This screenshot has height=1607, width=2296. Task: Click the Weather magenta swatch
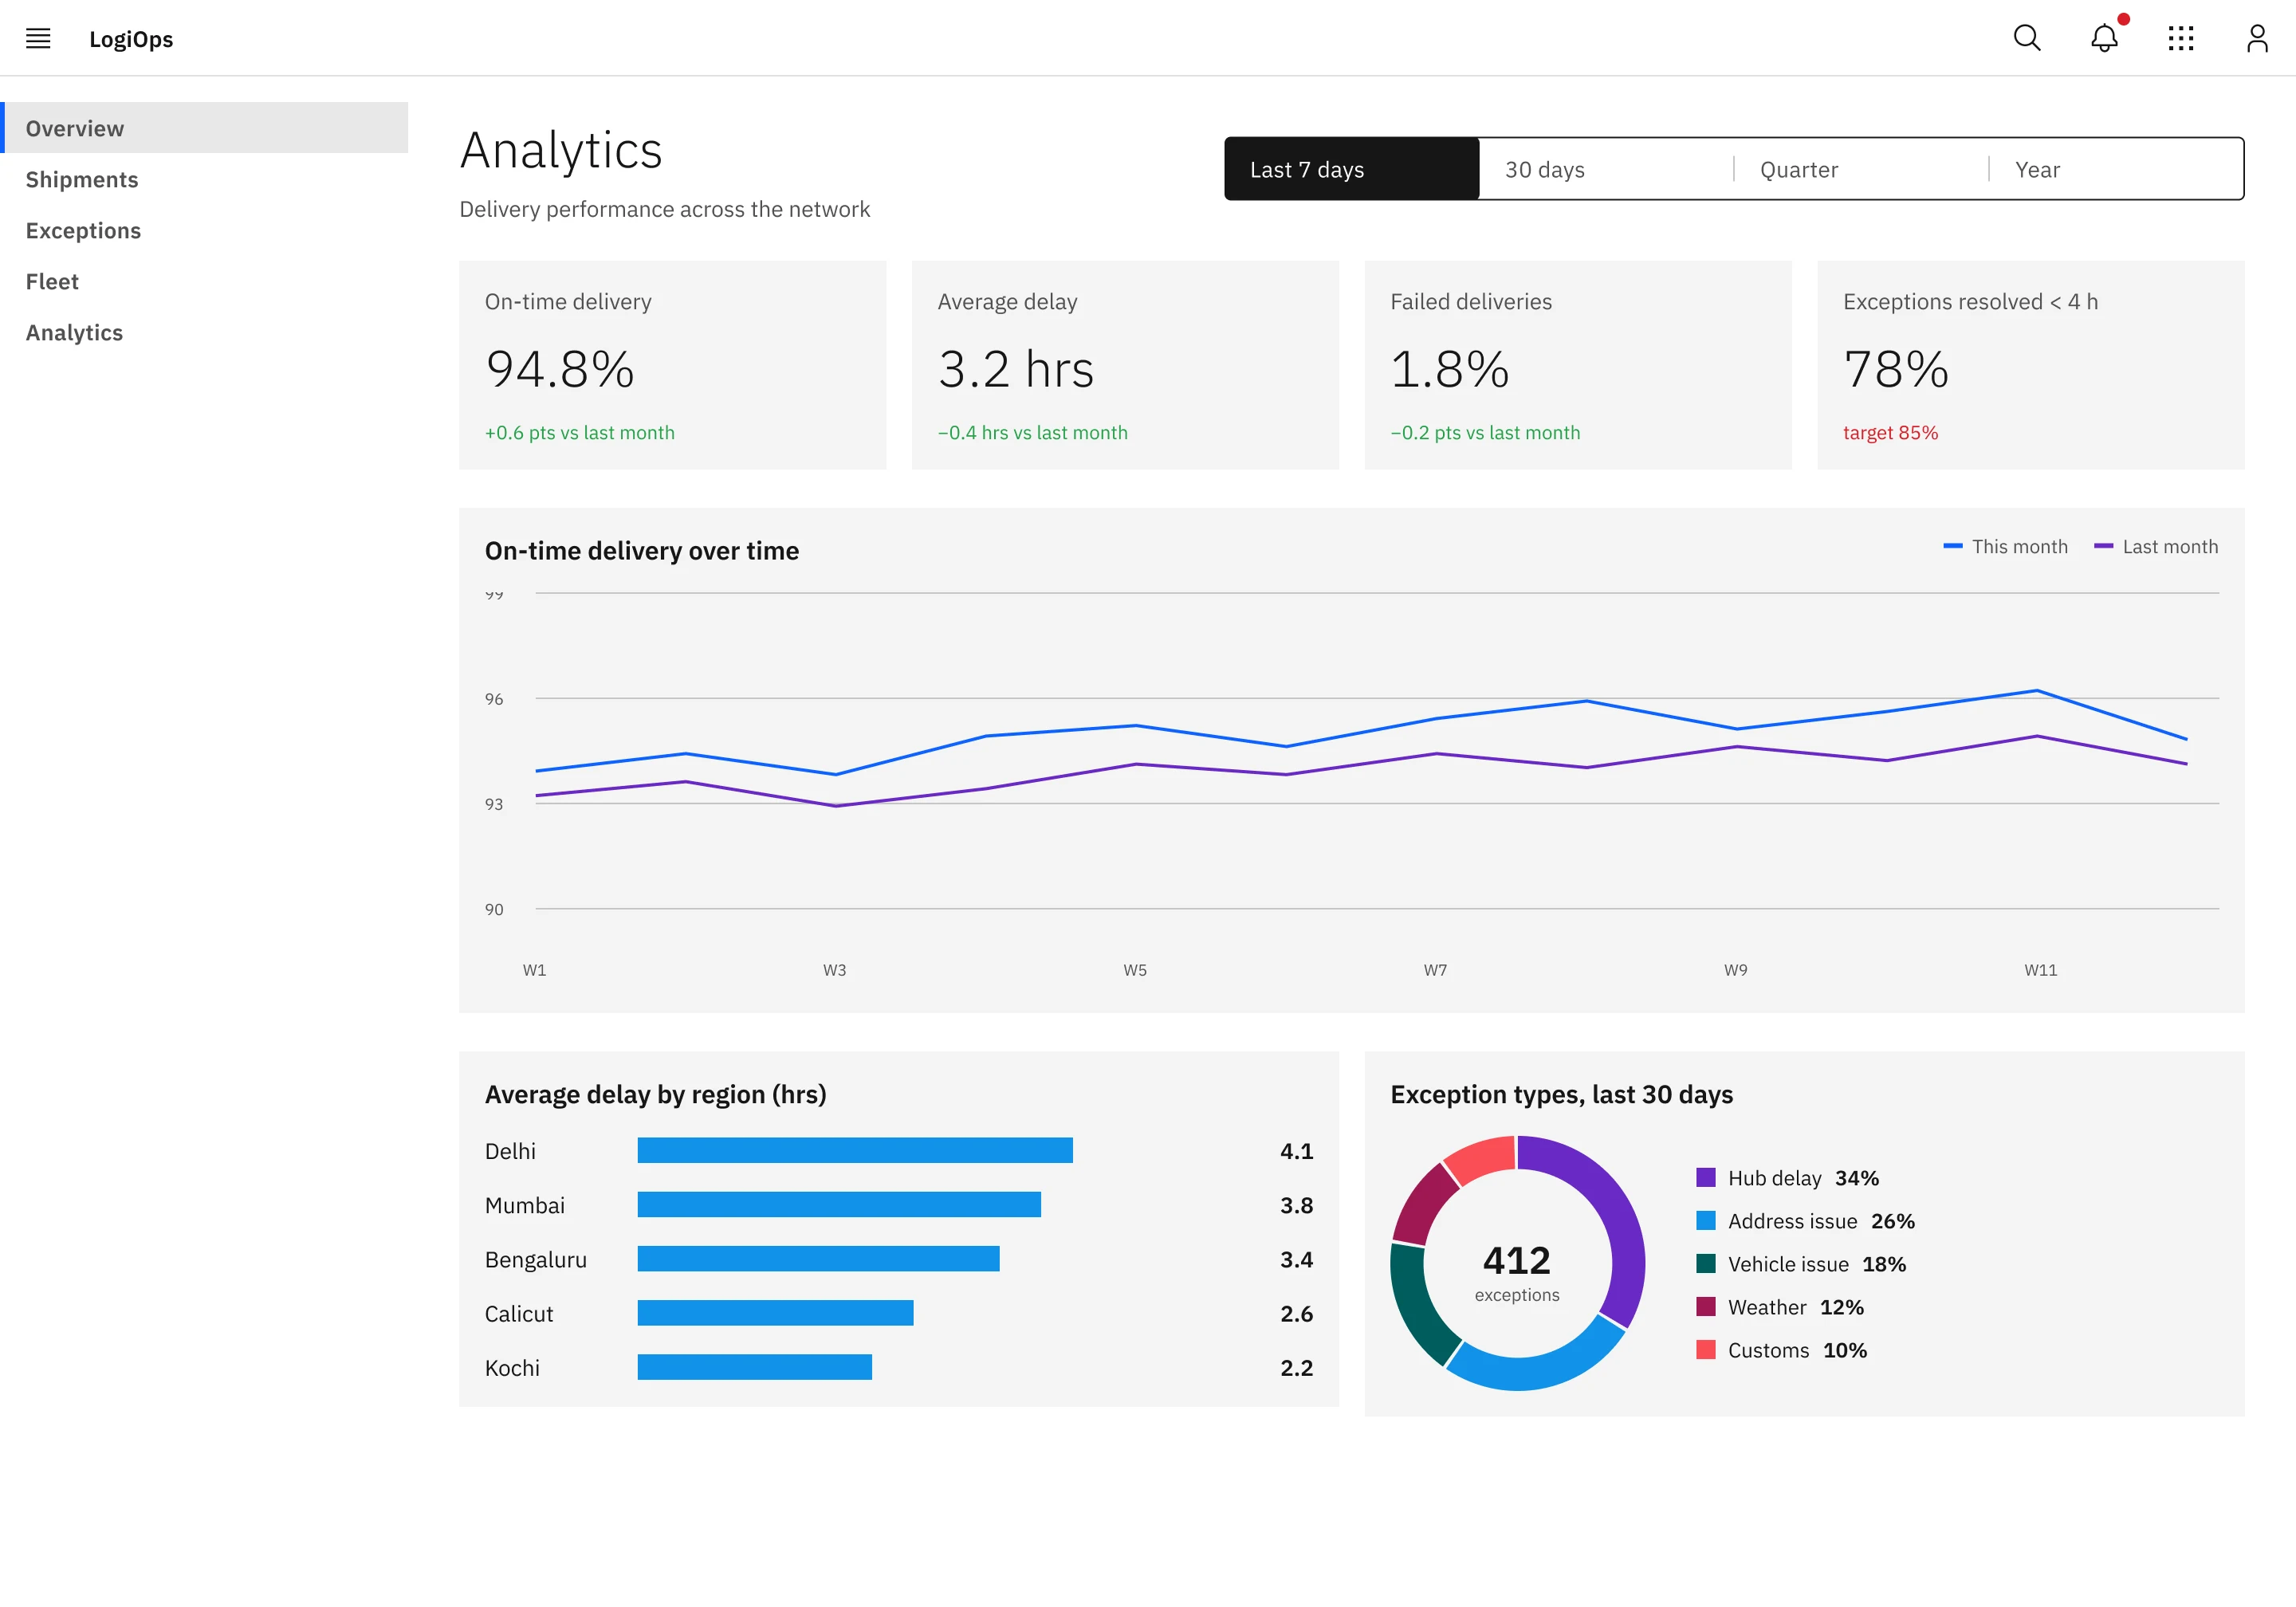pyautogui.click(x=1706, y=1306)
